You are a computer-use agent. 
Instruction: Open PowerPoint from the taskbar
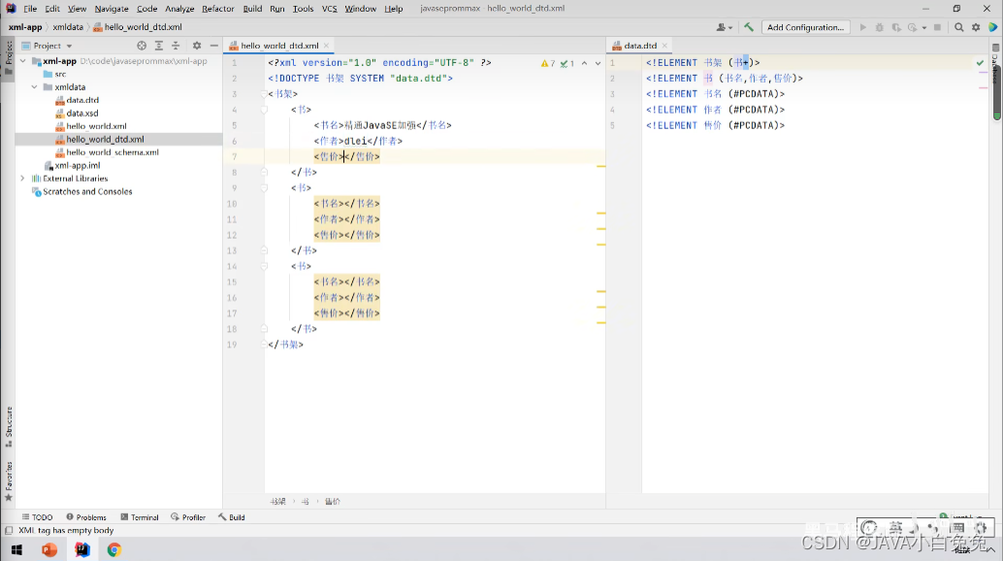pos(49,549)
